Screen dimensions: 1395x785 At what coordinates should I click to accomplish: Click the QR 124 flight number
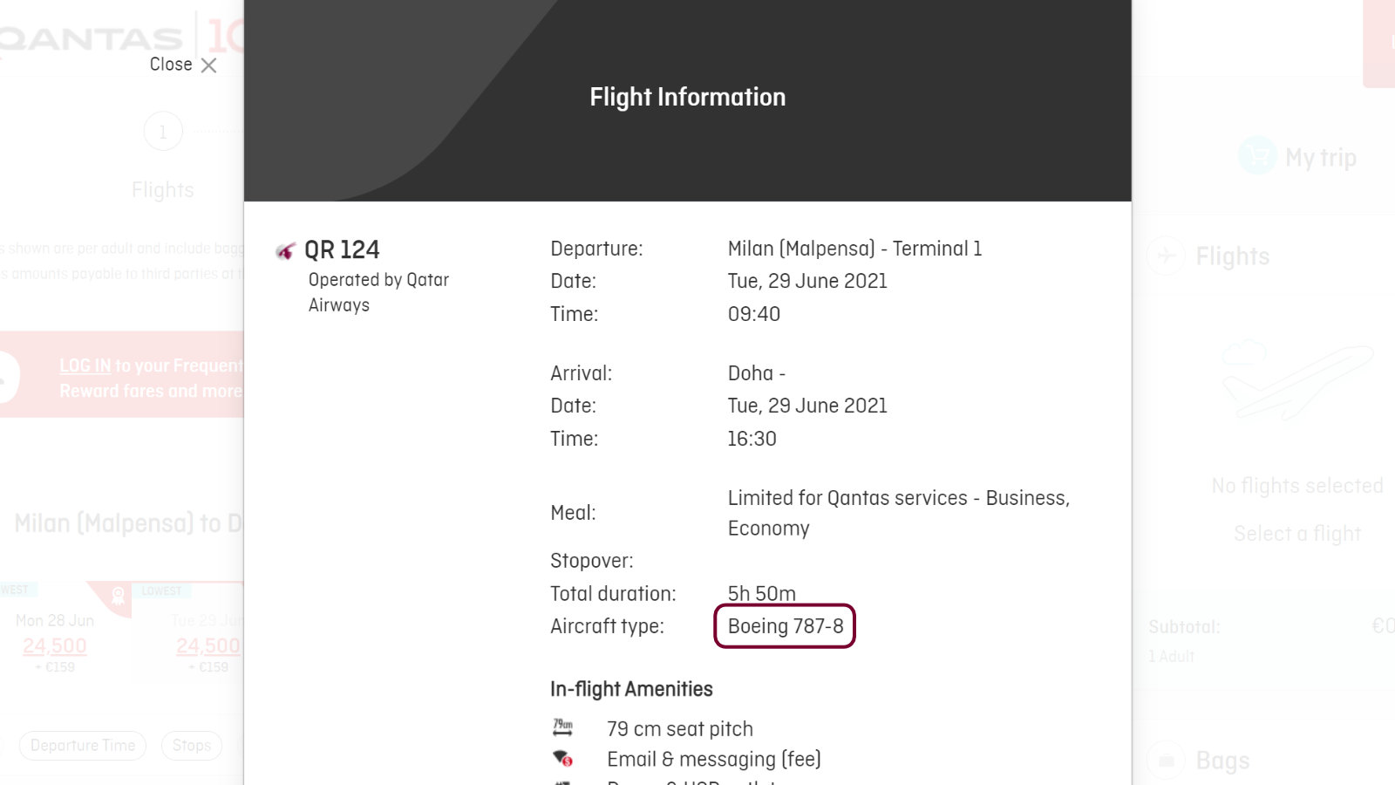tap(342, 250)
